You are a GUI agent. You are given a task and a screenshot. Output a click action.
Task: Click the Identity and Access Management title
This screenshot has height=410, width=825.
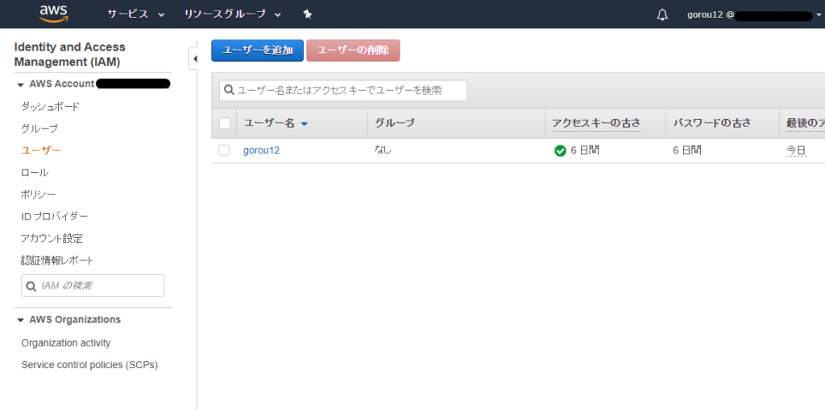70,55
